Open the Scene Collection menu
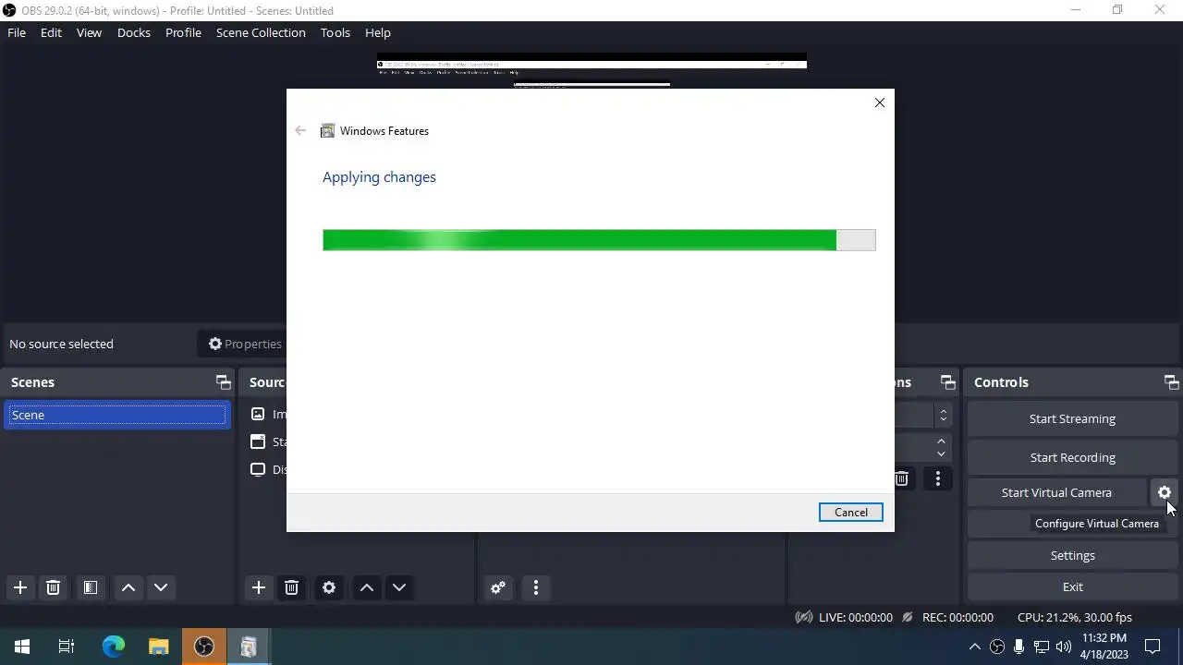Screen dimensions: 1183x665 tap(261, 32)
